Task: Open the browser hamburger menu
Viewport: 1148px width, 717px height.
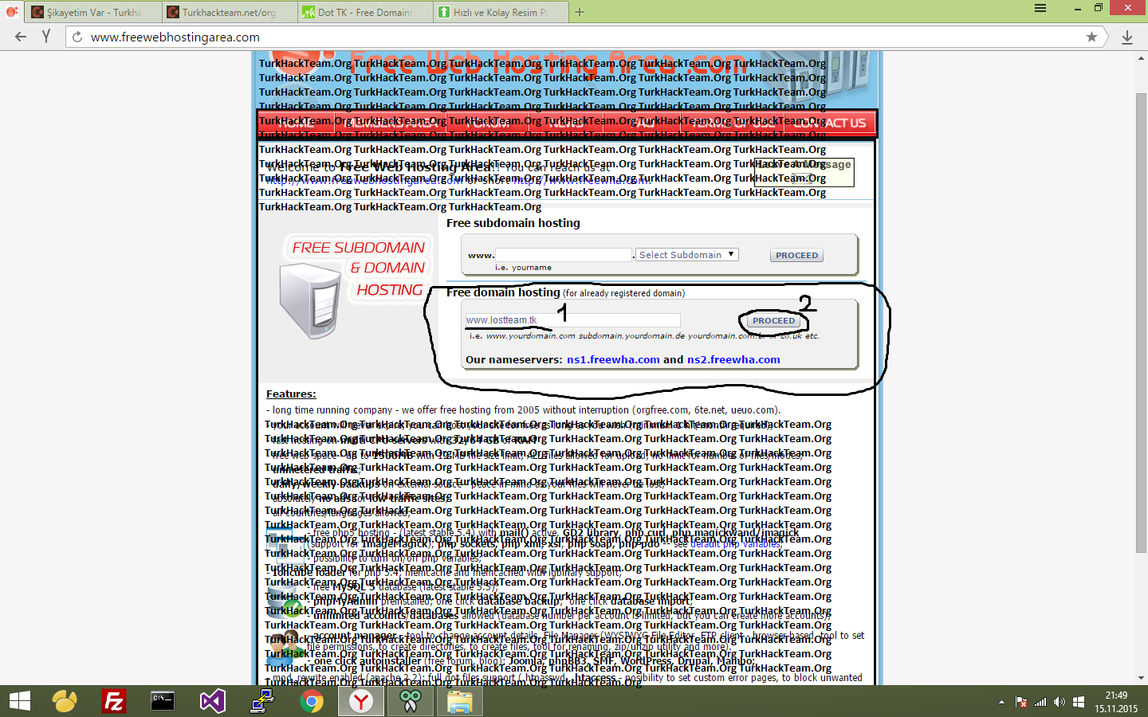Action: coord(1040,8)
